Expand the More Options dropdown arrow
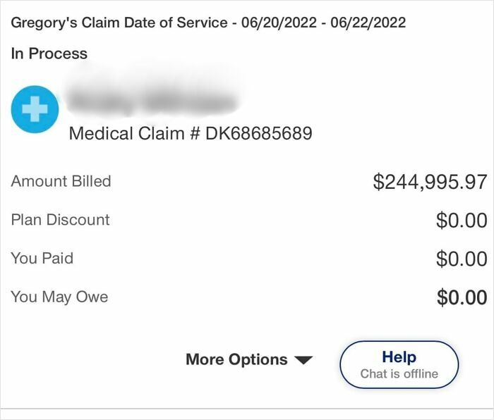Screen dimensions: 494x420 303,360
